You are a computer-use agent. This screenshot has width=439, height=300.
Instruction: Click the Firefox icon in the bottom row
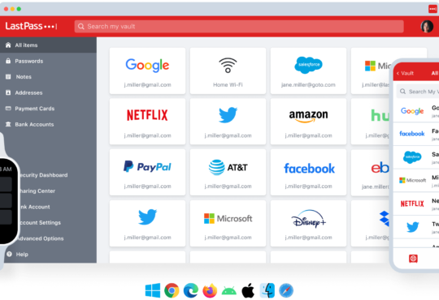tap(210, 290)
